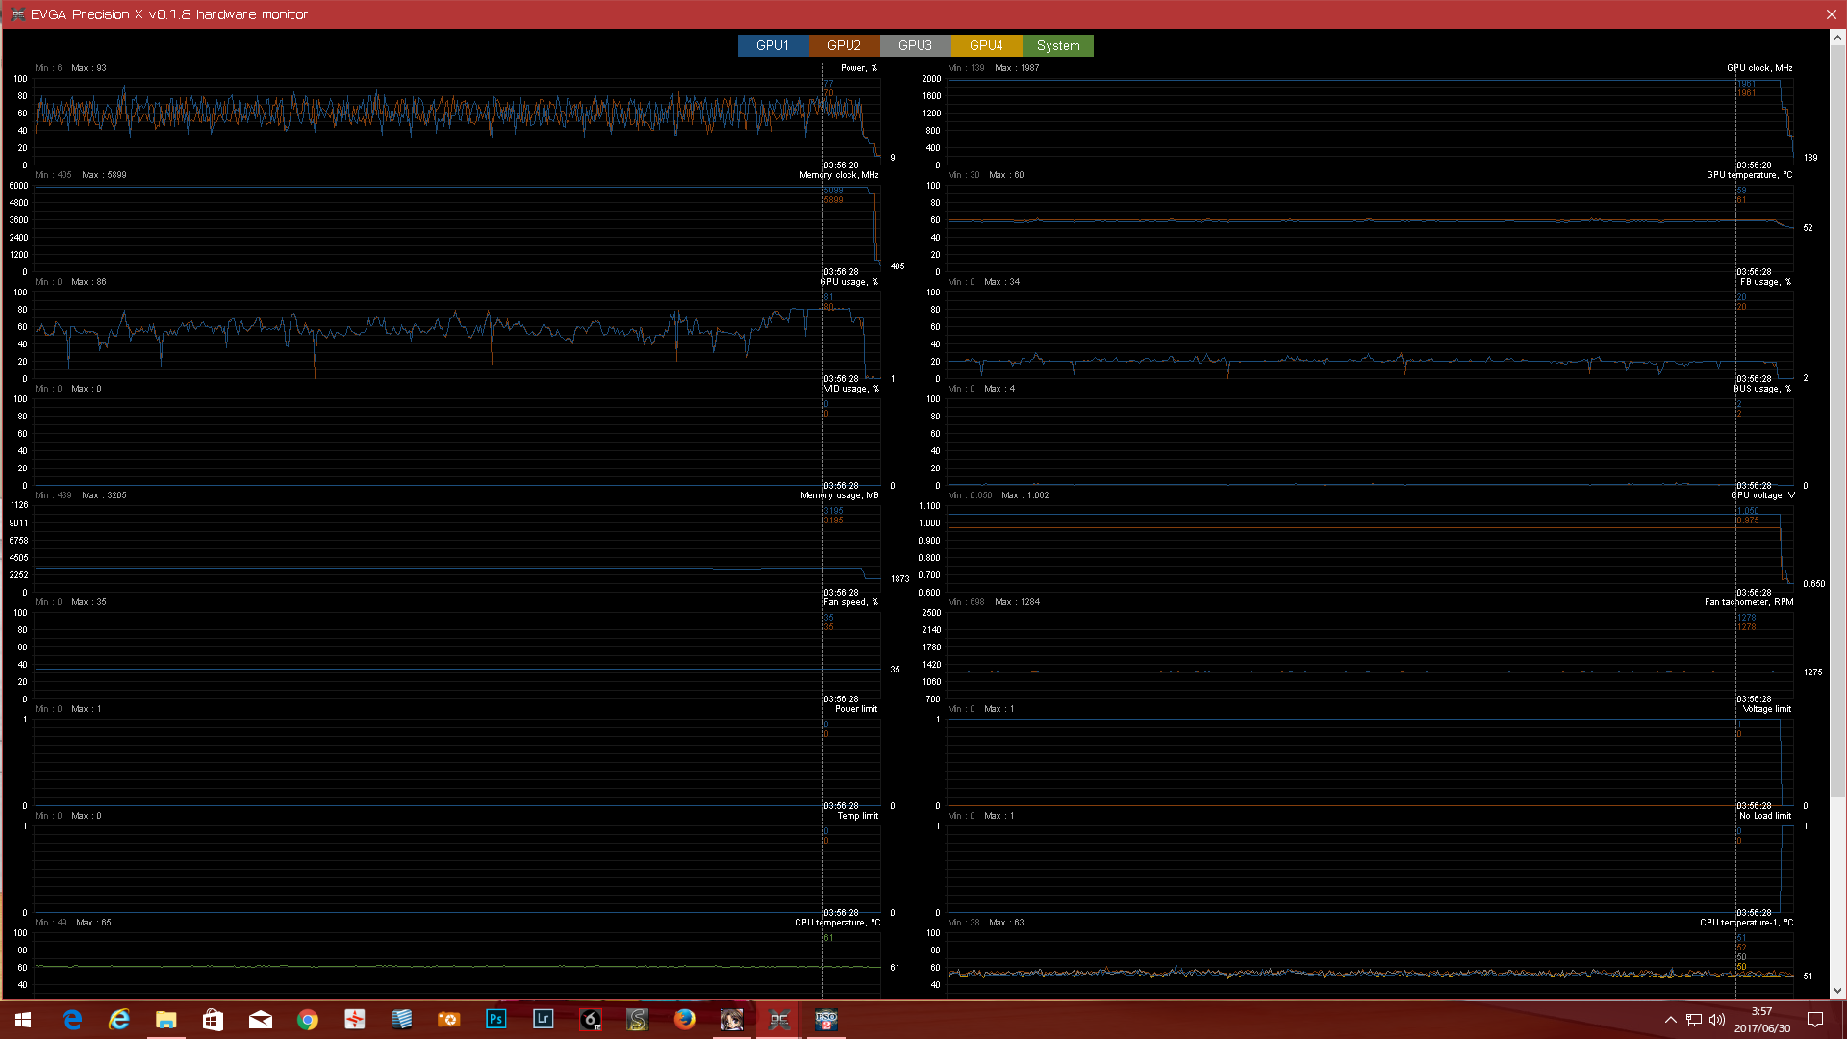Open the black '6' app taskbar icon
The image size is (1847, 1039).
(590, 1019)
